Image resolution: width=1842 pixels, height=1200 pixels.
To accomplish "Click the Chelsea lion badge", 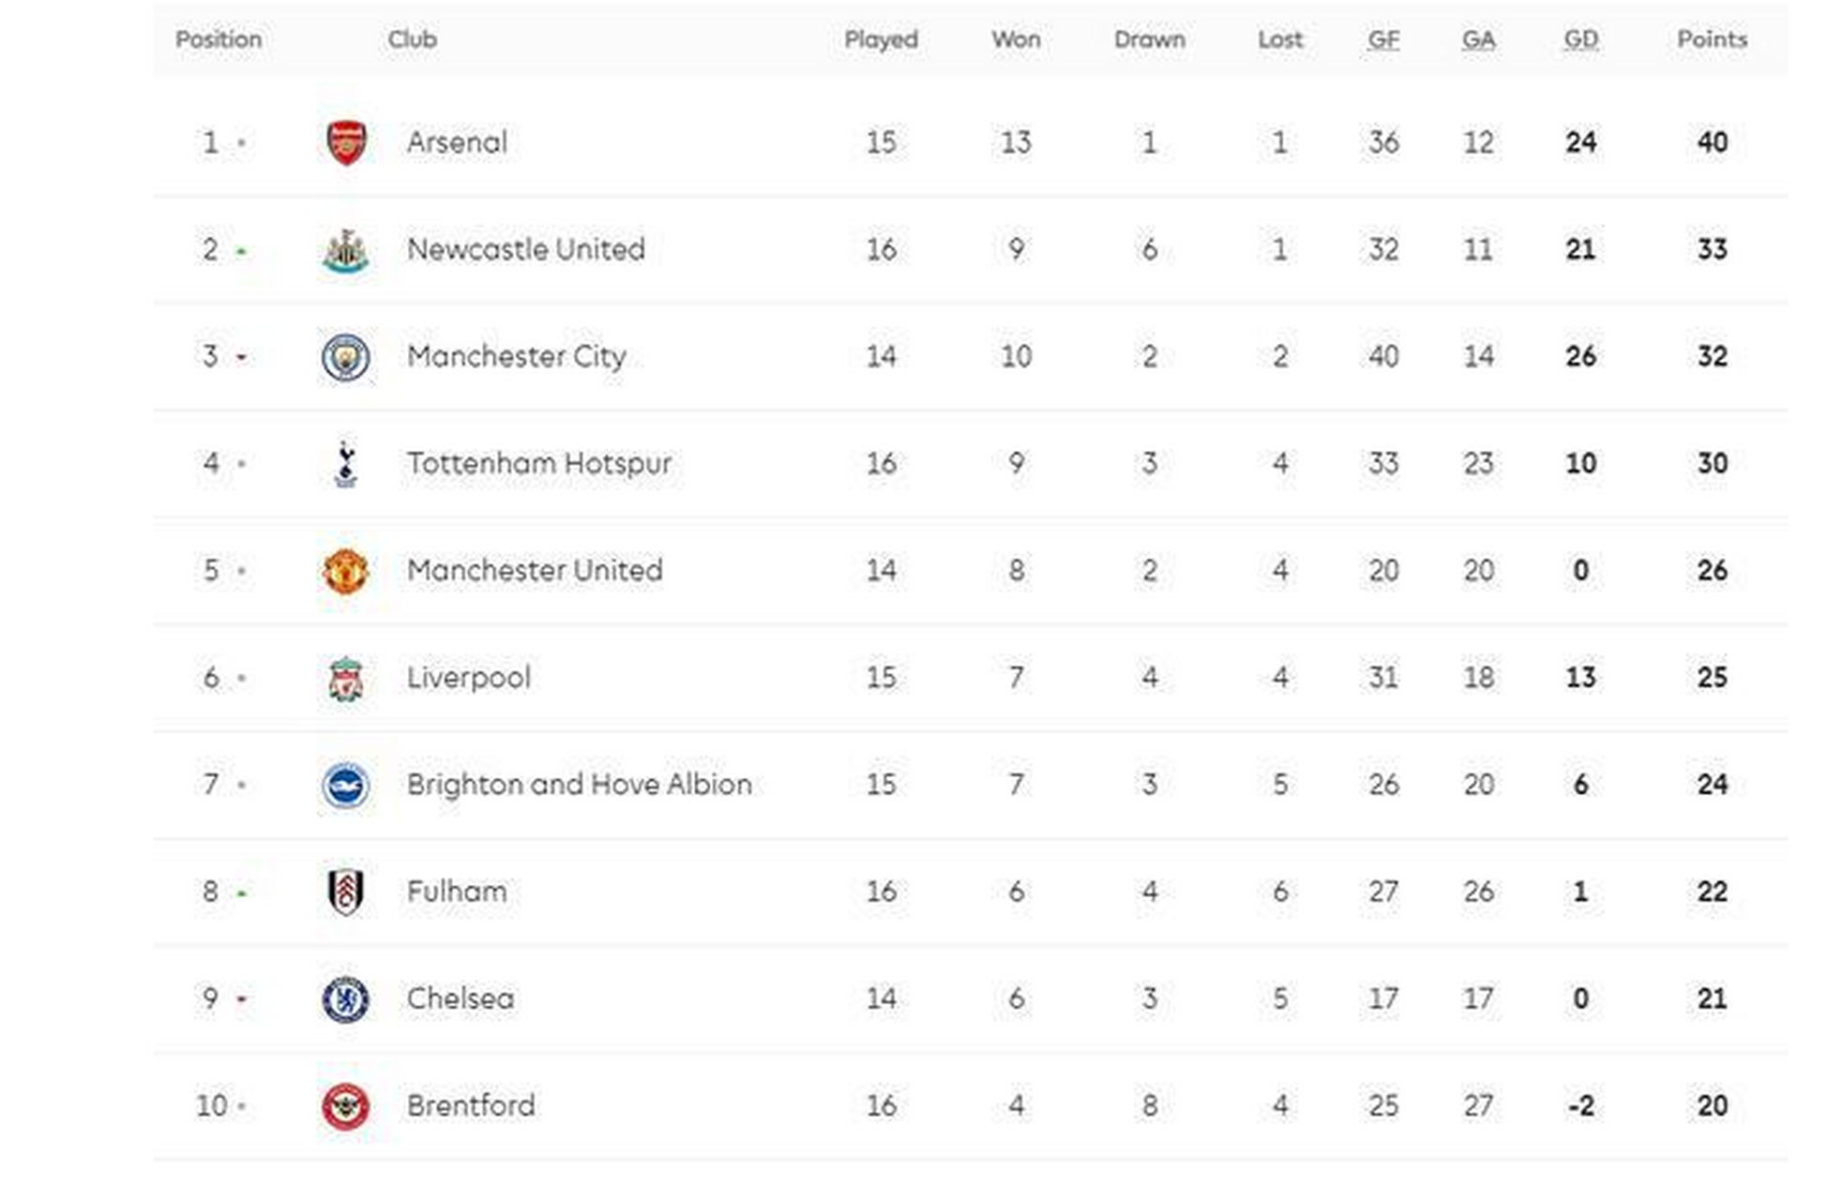I will tap(345, 999).
